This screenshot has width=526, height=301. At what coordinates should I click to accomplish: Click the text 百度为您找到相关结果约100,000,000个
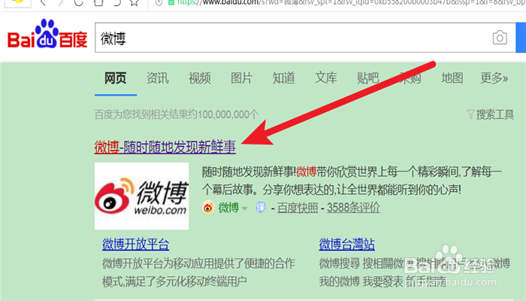(x=177, y=114)
